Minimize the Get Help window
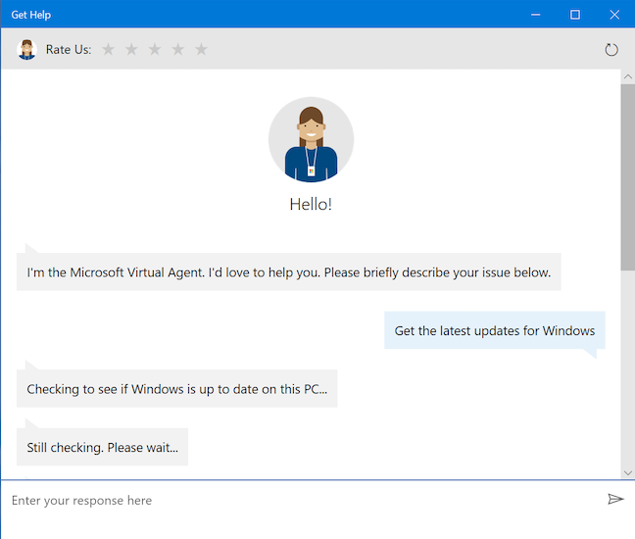The height and width of the screenshot is (539, 635). [x=536, y=14]
